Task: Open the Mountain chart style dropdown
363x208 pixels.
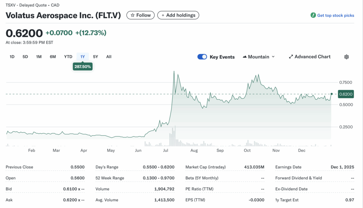Action: coord(259,57)
